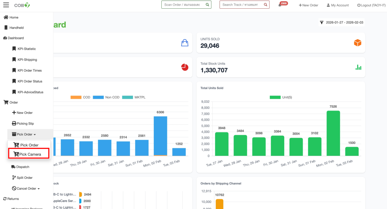Click the Scan Order search magnifier icon

click(207, 5)
